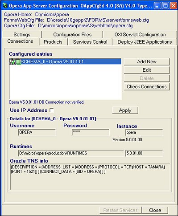Click the app icon in the title bar
This screenshot has width=178, height=216.
(5, 6)
